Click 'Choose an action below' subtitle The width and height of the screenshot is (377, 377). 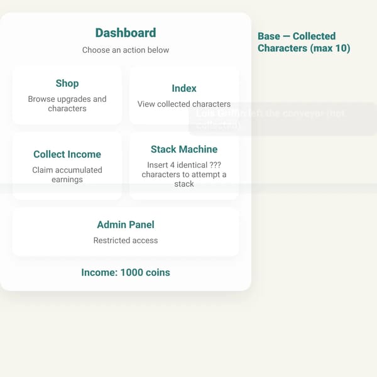[x=126, y=50]
